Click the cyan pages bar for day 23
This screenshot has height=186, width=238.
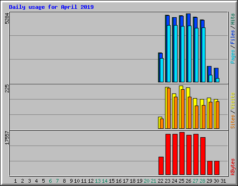click(169, 53)
